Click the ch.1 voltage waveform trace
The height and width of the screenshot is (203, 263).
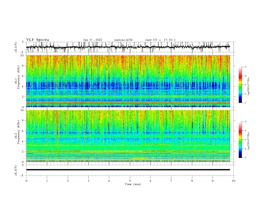click(x=128, y=47)
